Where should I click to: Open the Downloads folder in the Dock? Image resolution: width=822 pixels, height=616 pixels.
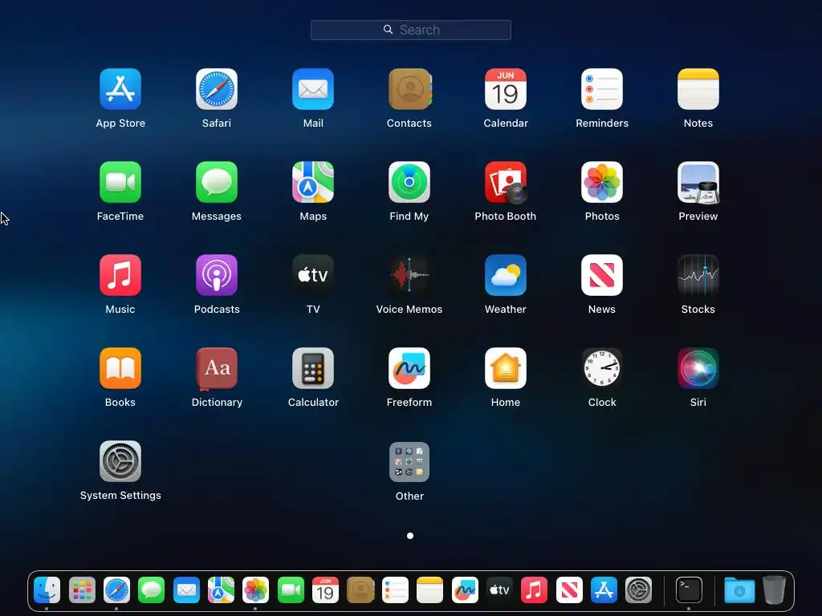point(739,590)
